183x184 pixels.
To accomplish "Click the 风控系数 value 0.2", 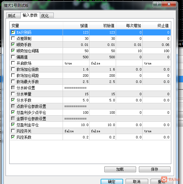I will click(x=76, y=137).
